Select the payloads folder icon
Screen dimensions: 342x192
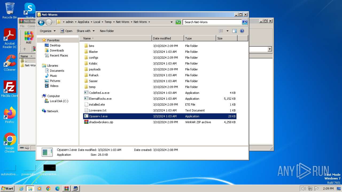point(86,69)
